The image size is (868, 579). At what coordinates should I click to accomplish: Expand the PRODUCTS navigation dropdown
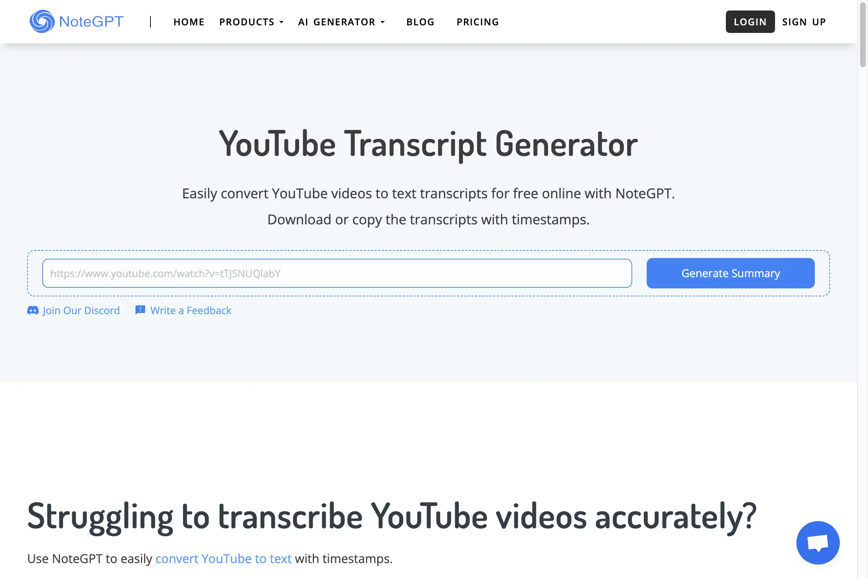(251, 21)
